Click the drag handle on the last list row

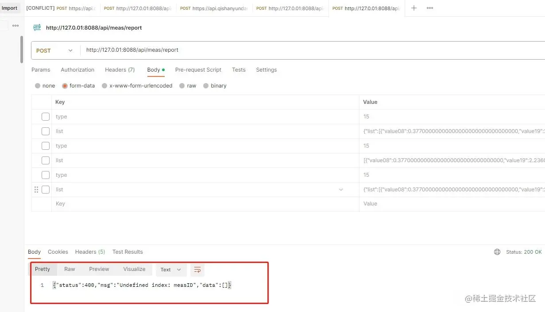pyautogui.click(x=36, y=190)
